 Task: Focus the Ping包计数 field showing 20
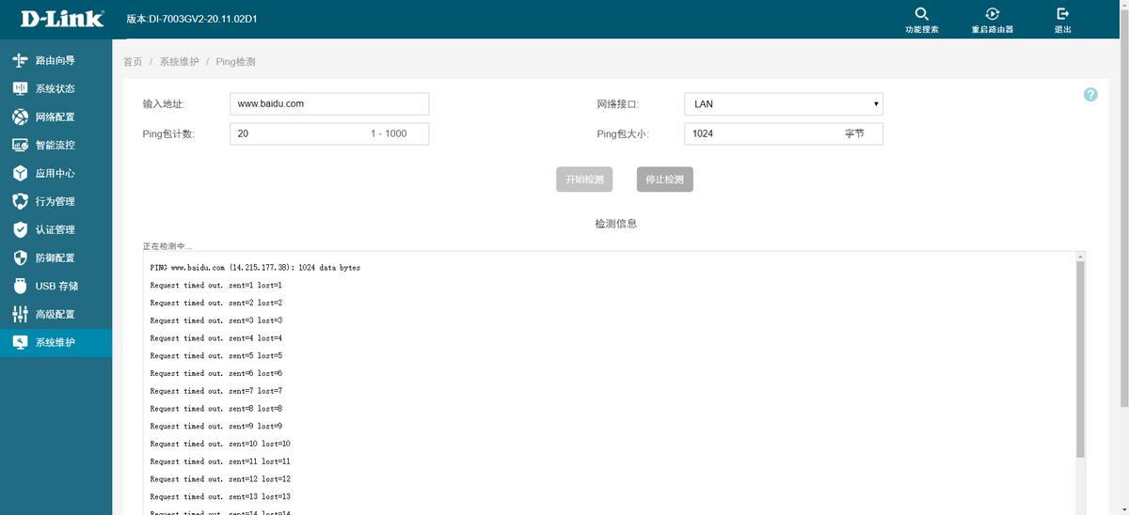(329, 133)
